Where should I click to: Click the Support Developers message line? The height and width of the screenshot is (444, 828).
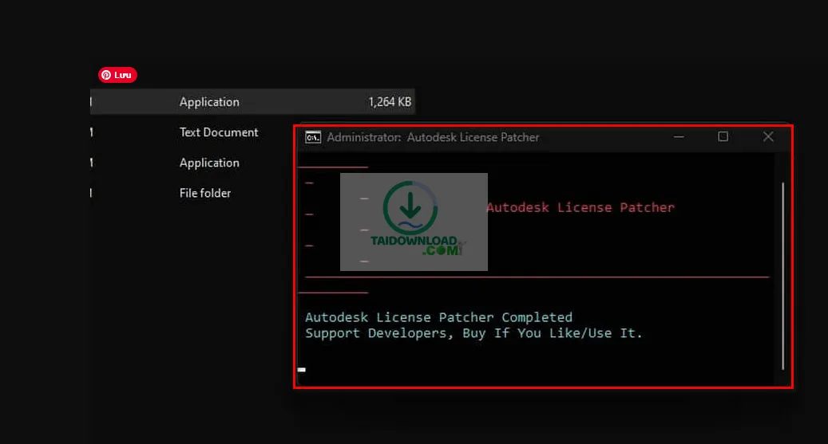473,333
